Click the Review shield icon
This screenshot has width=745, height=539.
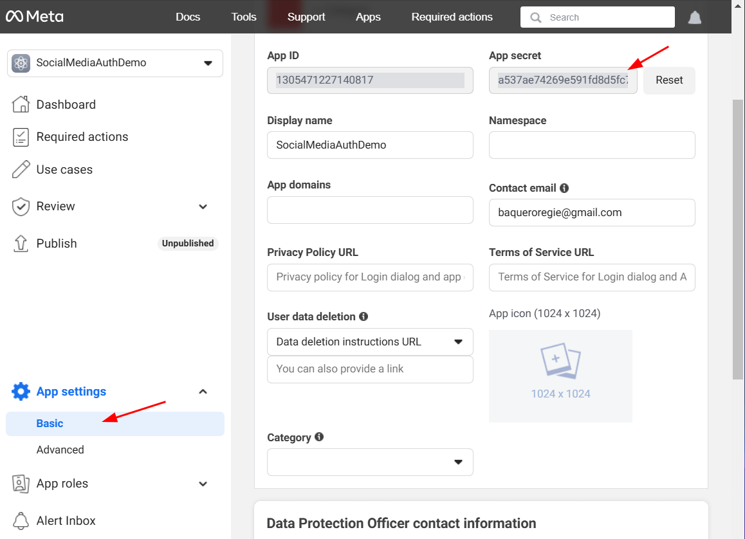coord(20,206)
